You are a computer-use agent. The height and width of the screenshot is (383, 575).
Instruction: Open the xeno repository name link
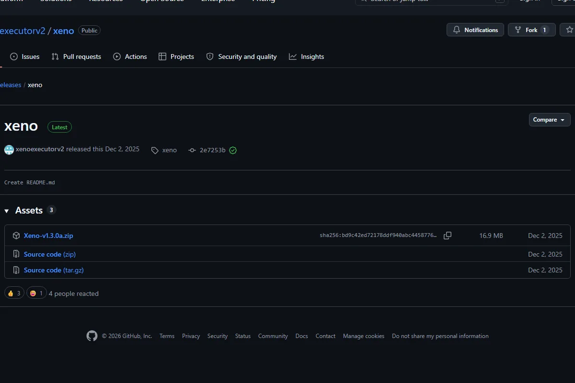point(64,31)
